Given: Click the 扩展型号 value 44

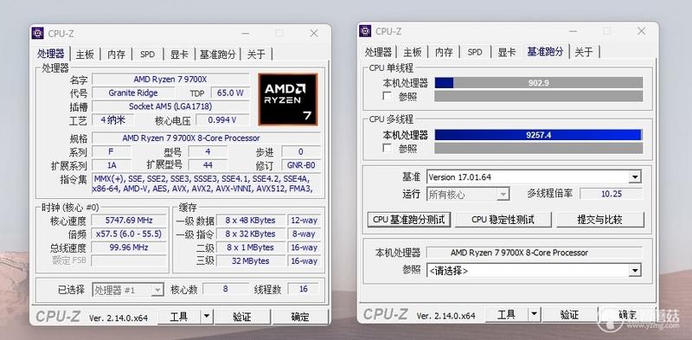Looking at the screenshot, I should point(208,165).
